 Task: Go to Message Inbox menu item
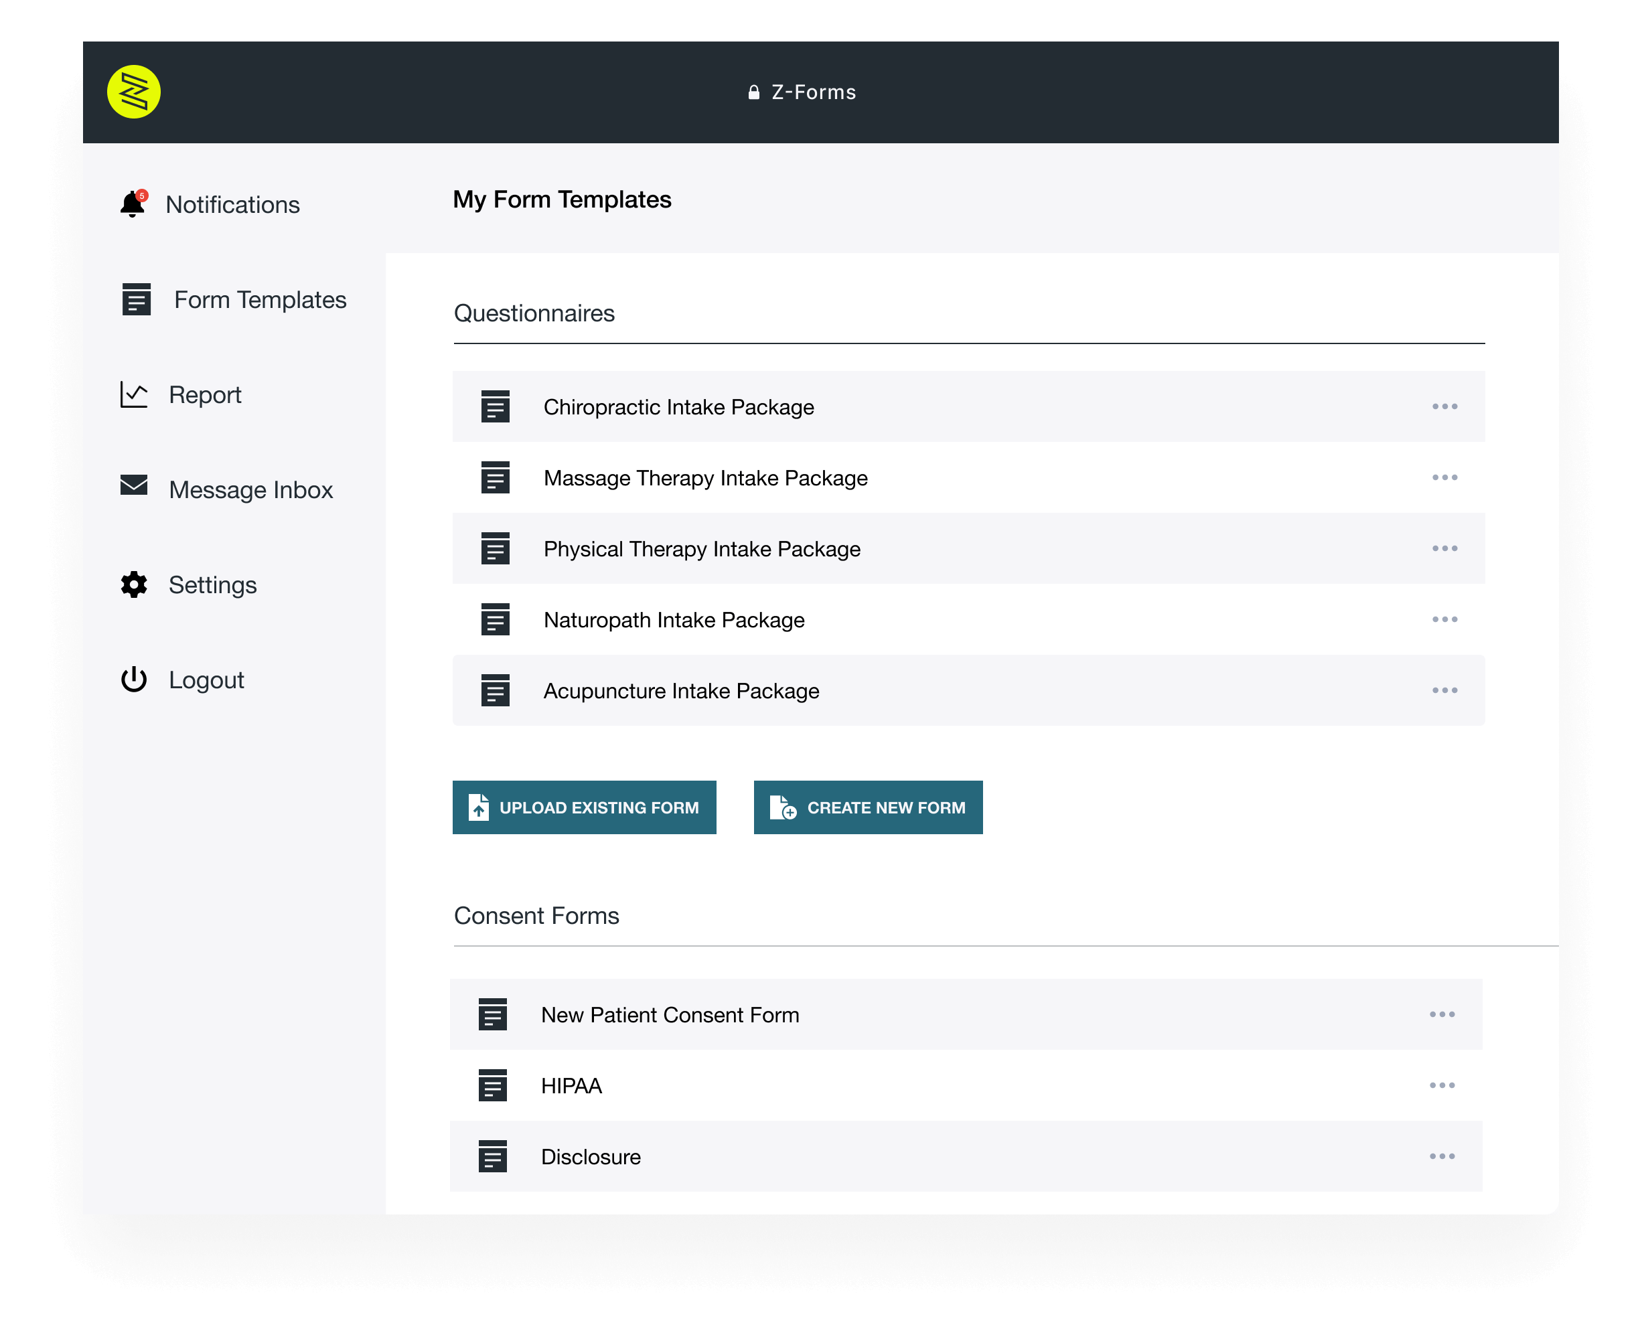coord(250,490)
